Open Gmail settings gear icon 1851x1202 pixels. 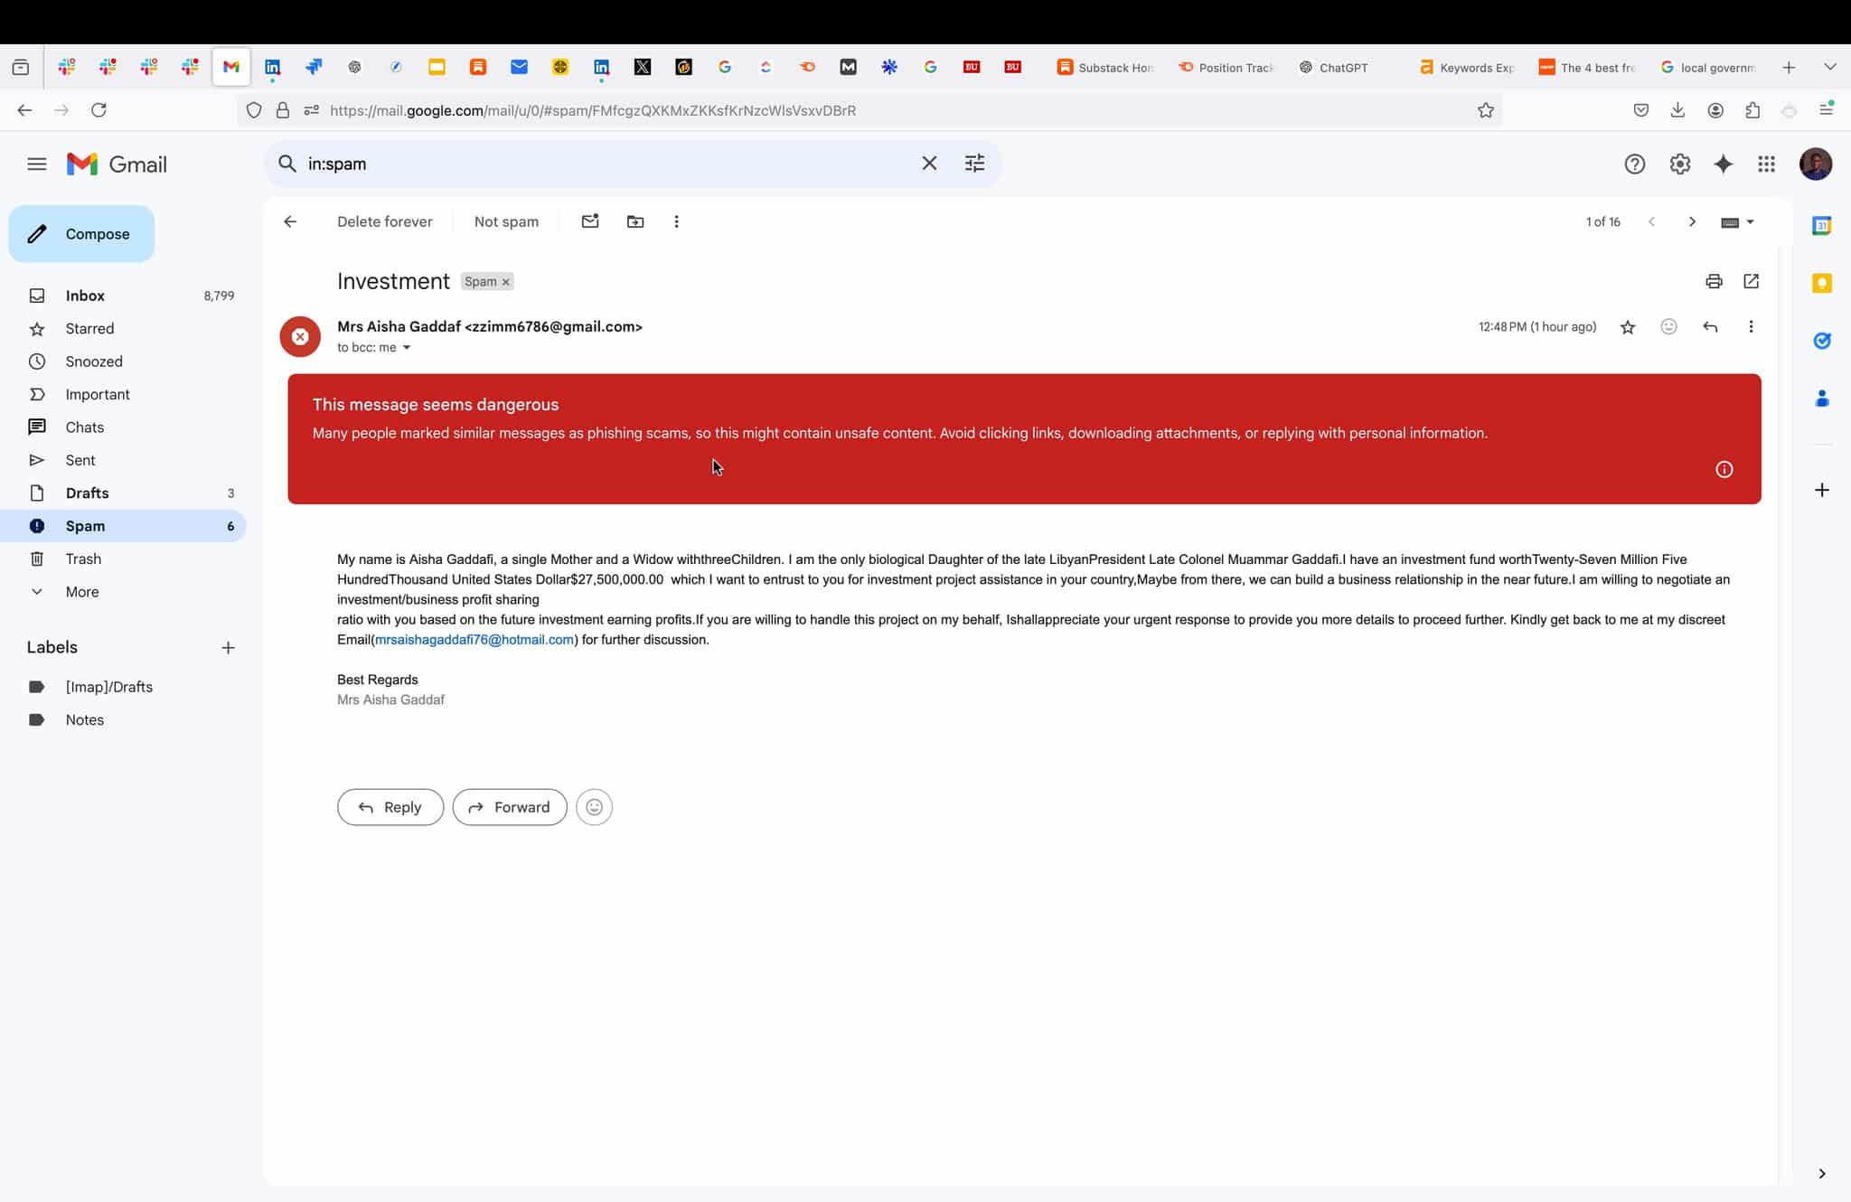[1679, 164]
